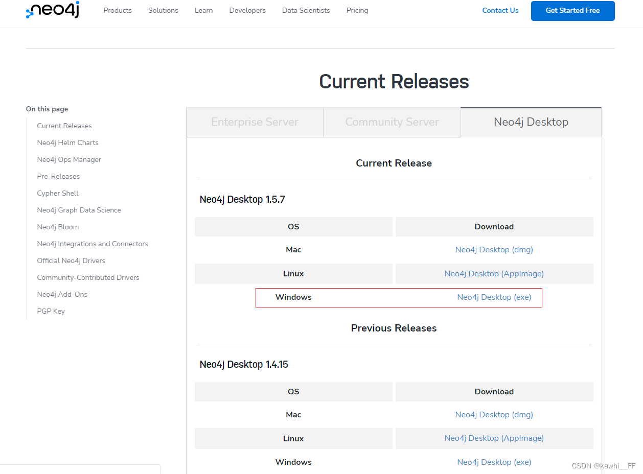Go to the Pricing page
Image resolution: width=643 pixels, height=474 pixels.
coord(357,10)
